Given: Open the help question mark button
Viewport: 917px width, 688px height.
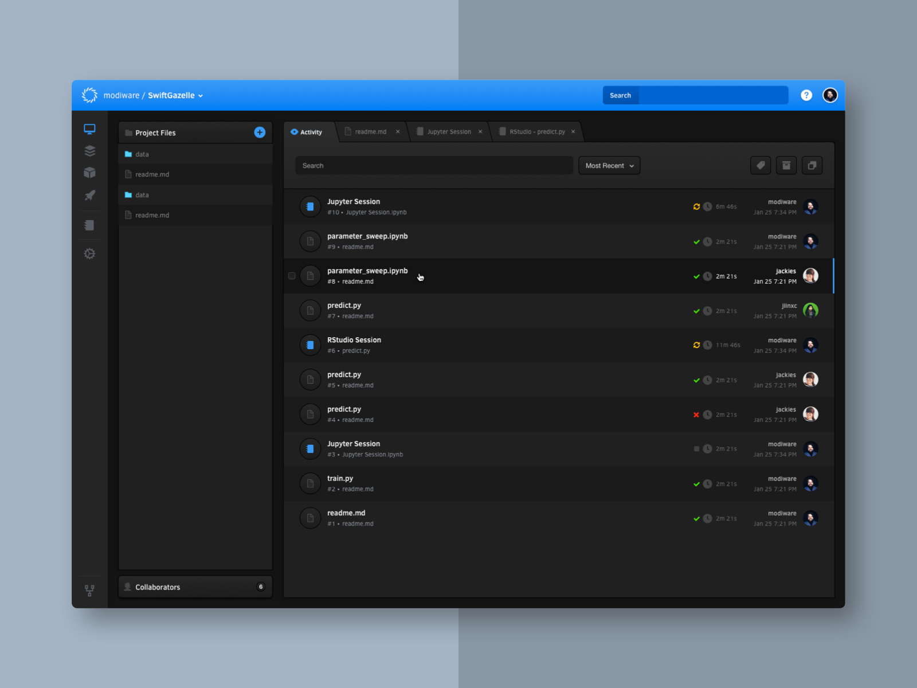Looking at the screenshot, I should point(806,95).
